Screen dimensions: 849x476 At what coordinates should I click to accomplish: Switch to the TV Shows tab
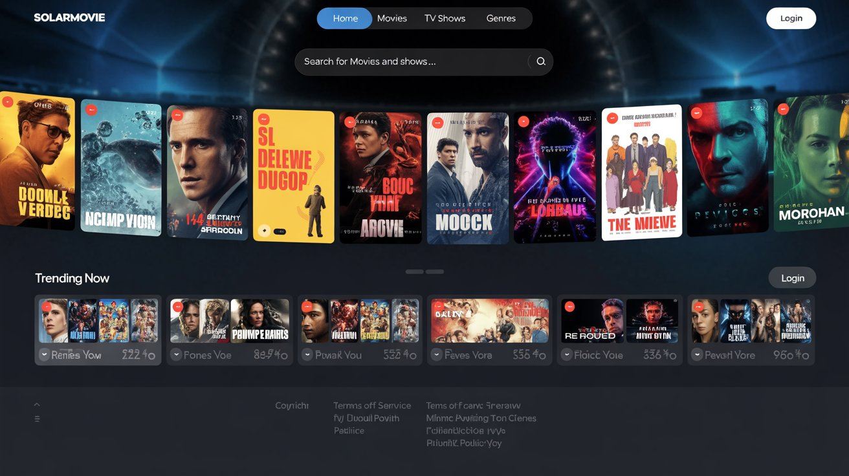click(x=445, y=18)
